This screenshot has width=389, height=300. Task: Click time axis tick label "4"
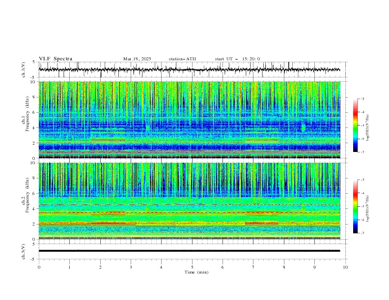tap(161, 267)
